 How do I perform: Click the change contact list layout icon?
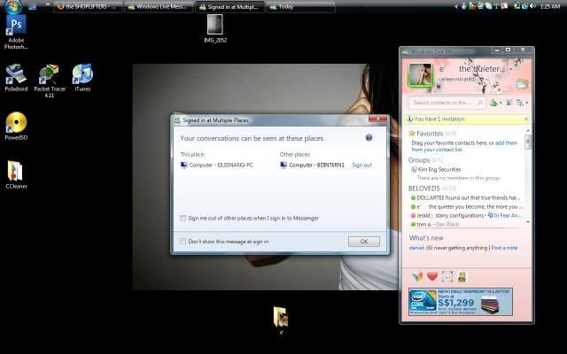coord(509,103)
